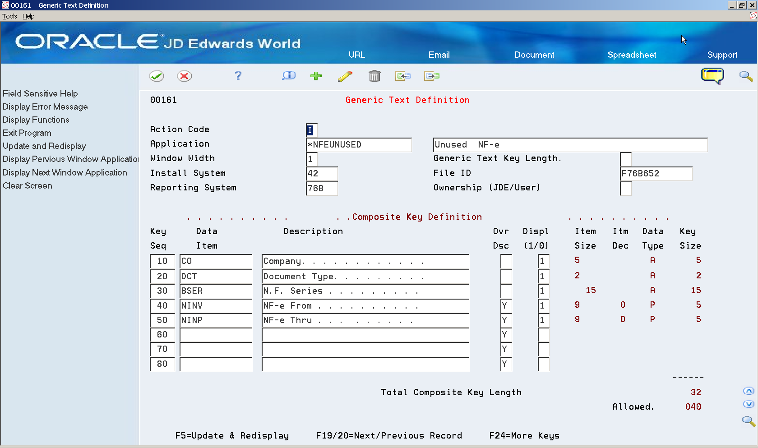The image size is (758, 448).
Task: Select Display Next Window Application
Action: pyautogui.click(x=65, y=172)
